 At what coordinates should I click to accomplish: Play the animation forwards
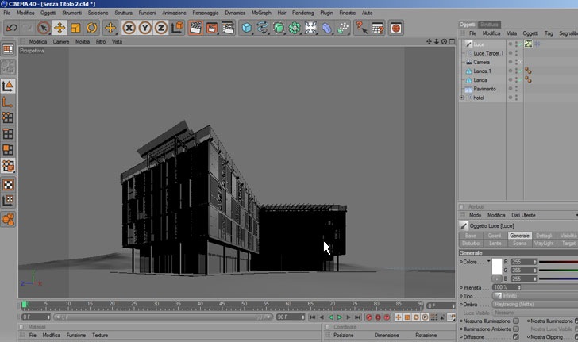pyautogui.click(x=340, y=317)
